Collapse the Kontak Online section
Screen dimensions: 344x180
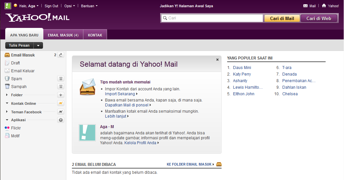7,103
